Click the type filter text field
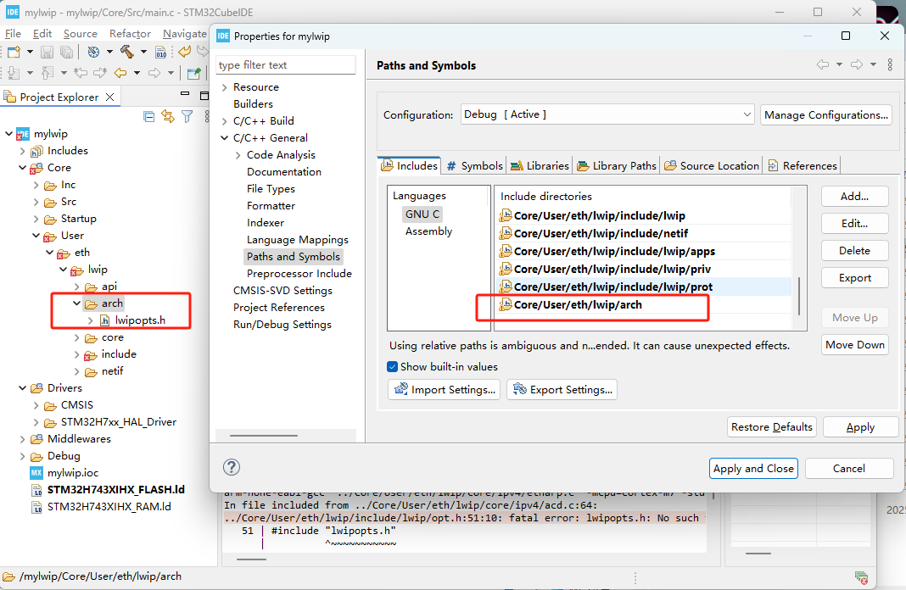Screen dimensions: 906x590 286,65
